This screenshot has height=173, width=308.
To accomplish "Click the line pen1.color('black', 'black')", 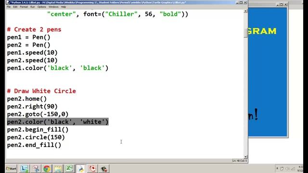I will (58, 68).
